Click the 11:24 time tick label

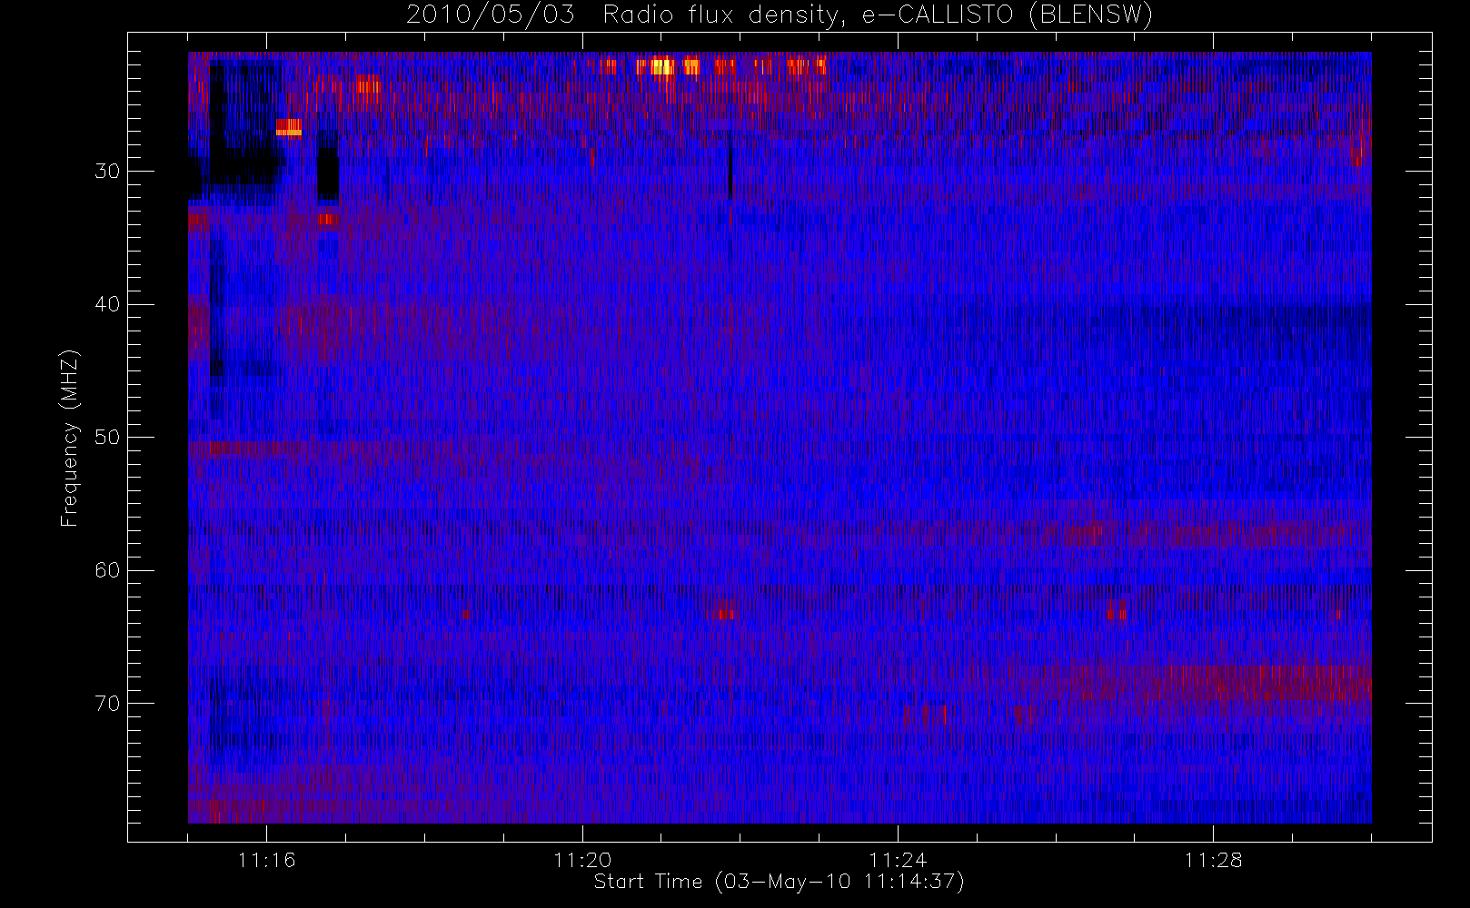click(897, 860)
